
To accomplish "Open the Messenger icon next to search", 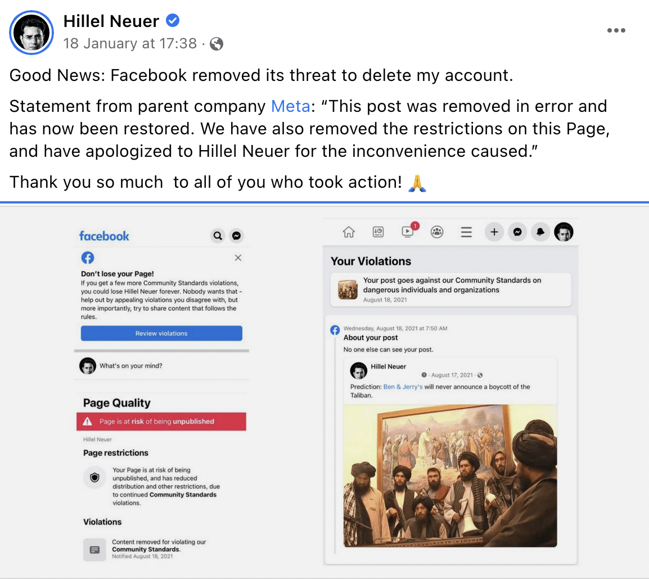I will 236,236.
